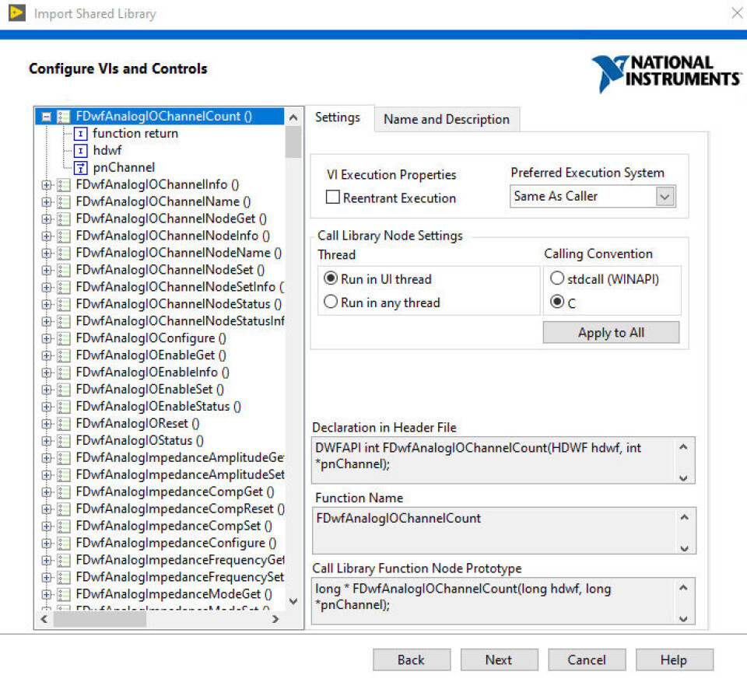Select the Run in any thread option

click(331, 302)
